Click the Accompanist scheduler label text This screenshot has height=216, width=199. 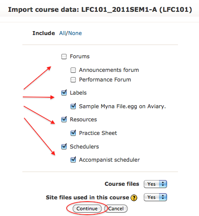[x=109, y=160]
